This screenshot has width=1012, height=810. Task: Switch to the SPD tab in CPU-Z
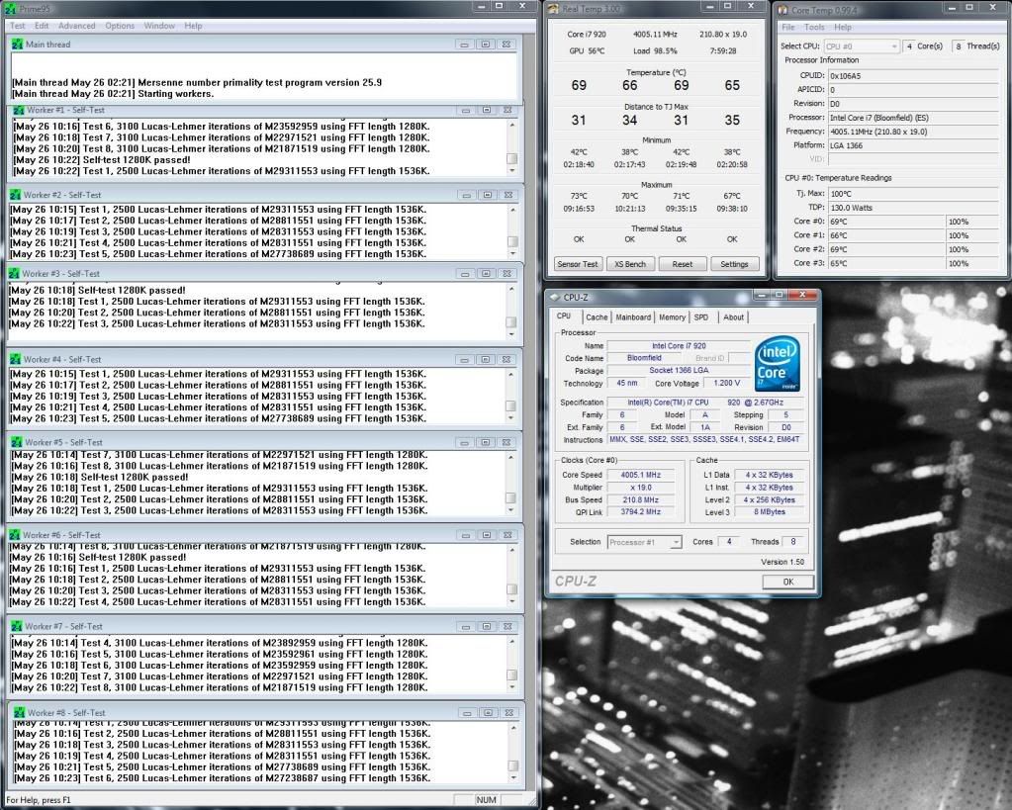coord(701,317)
